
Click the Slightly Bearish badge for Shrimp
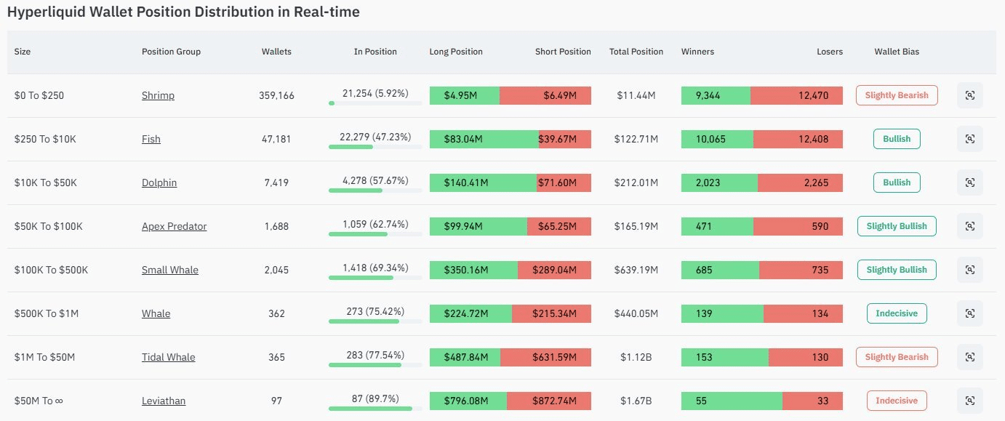coord(897,95)
